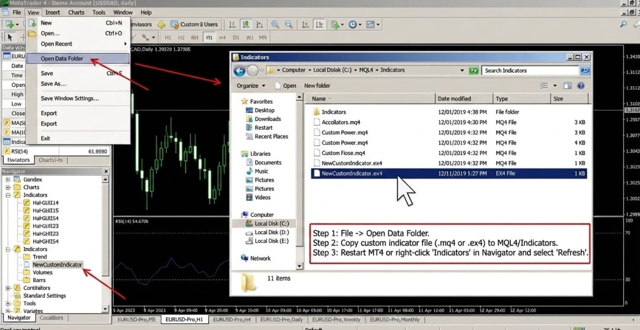Open the Periods icon dropdown arrow
Image resolution: width=640 pixels, height=330 pixels.
(361, 25)
